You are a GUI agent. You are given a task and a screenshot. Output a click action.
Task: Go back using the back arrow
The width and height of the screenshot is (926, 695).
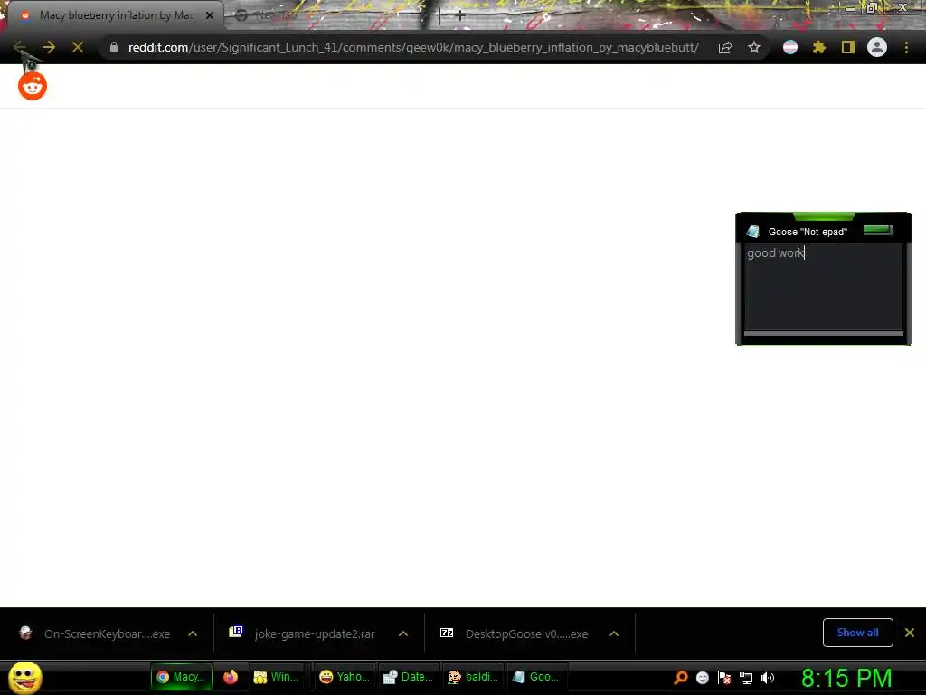click(20, 47)
